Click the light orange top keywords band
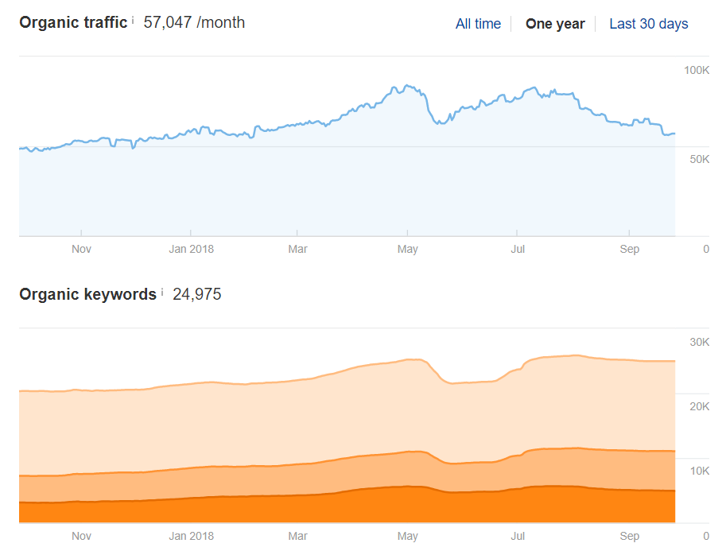Viewport: 726px width, 547px height. (x=347, y=417)
